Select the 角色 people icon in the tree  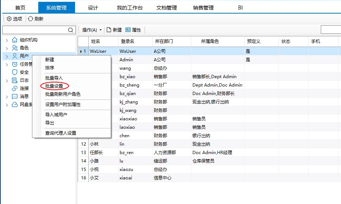click(x=15, y=48)
